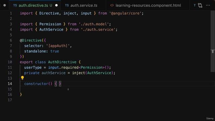
Task: Click the HTML icon on learning-resources tab
Action: coord(112,5)
